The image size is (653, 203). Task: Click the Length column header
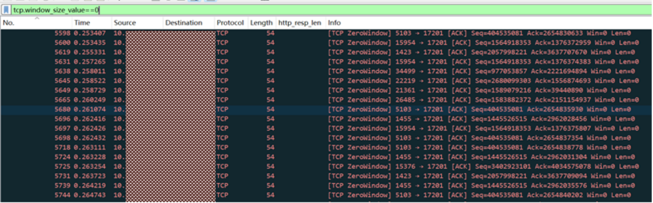(261, 23)
